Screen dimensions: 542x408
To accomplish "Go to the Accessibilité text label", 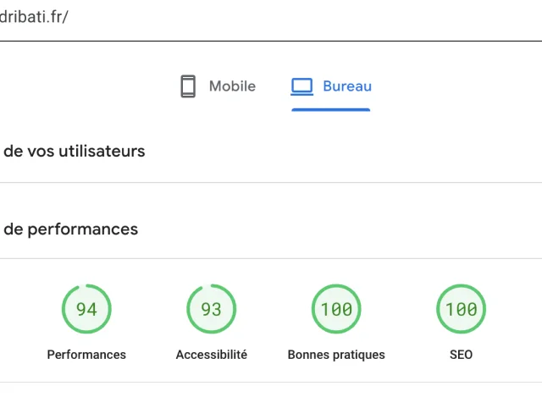I will click(x=211, y=355).
